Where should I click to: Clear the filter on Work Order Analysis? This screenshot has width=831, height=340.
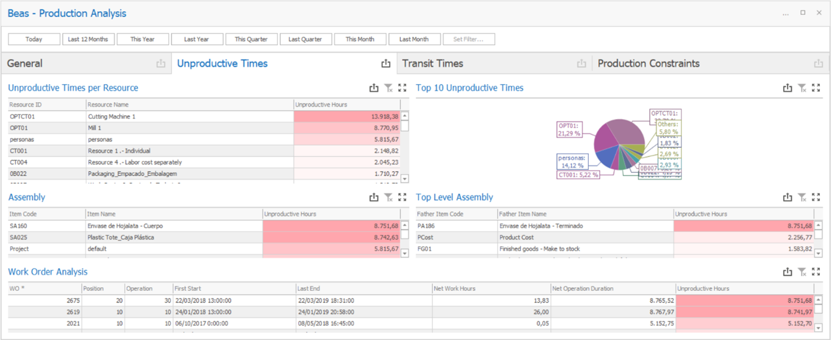click(x=802, y=272)
